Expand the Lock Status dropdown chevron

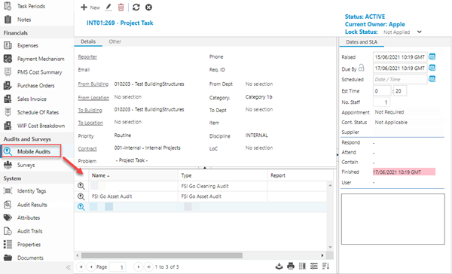tap(420, 32)
